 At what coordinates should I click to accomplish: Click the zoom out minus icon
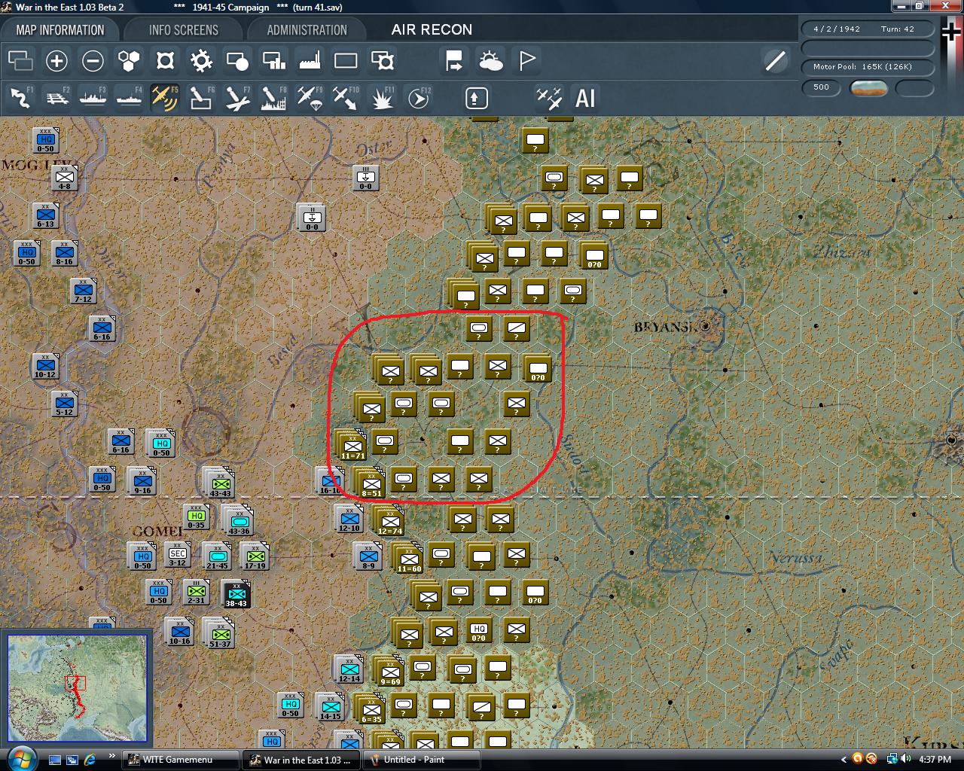coord(93,61)
